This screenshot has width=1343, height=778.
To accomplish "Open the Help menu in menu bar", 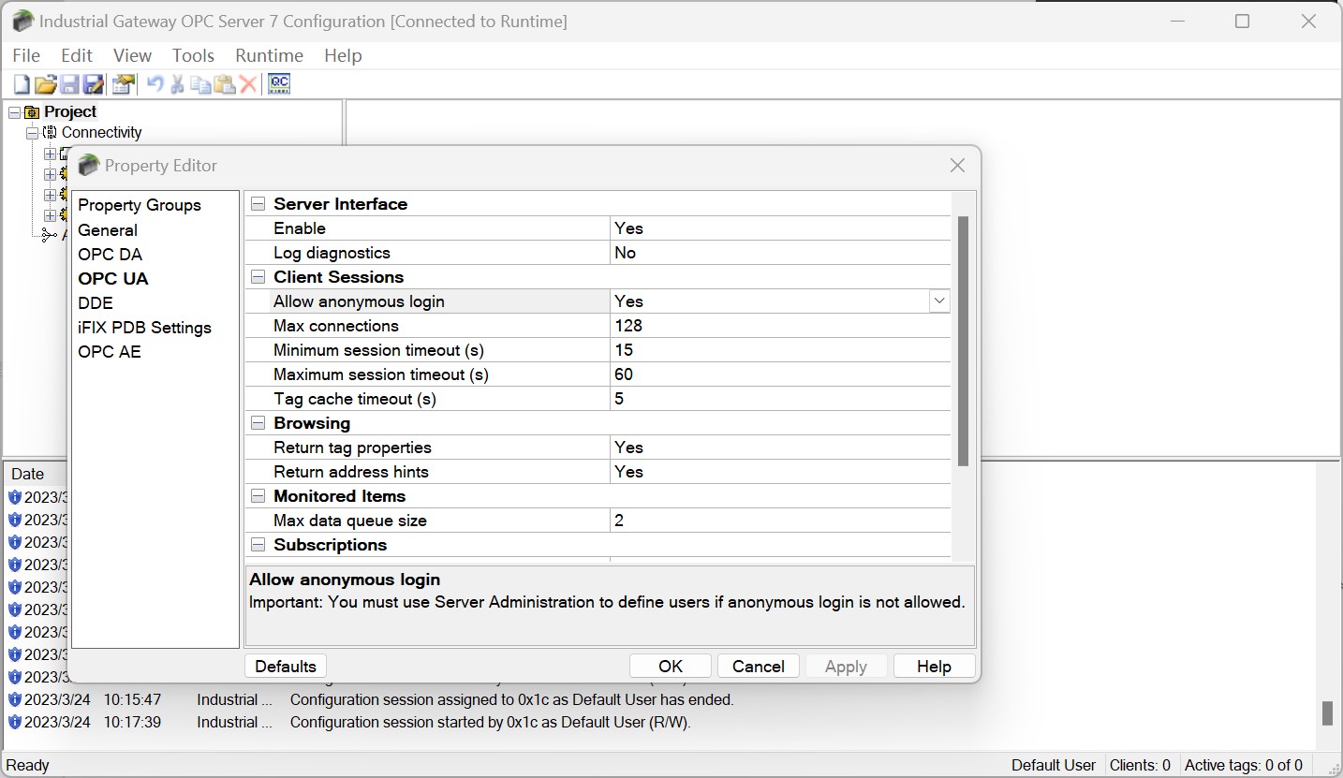I will point(343,55).
